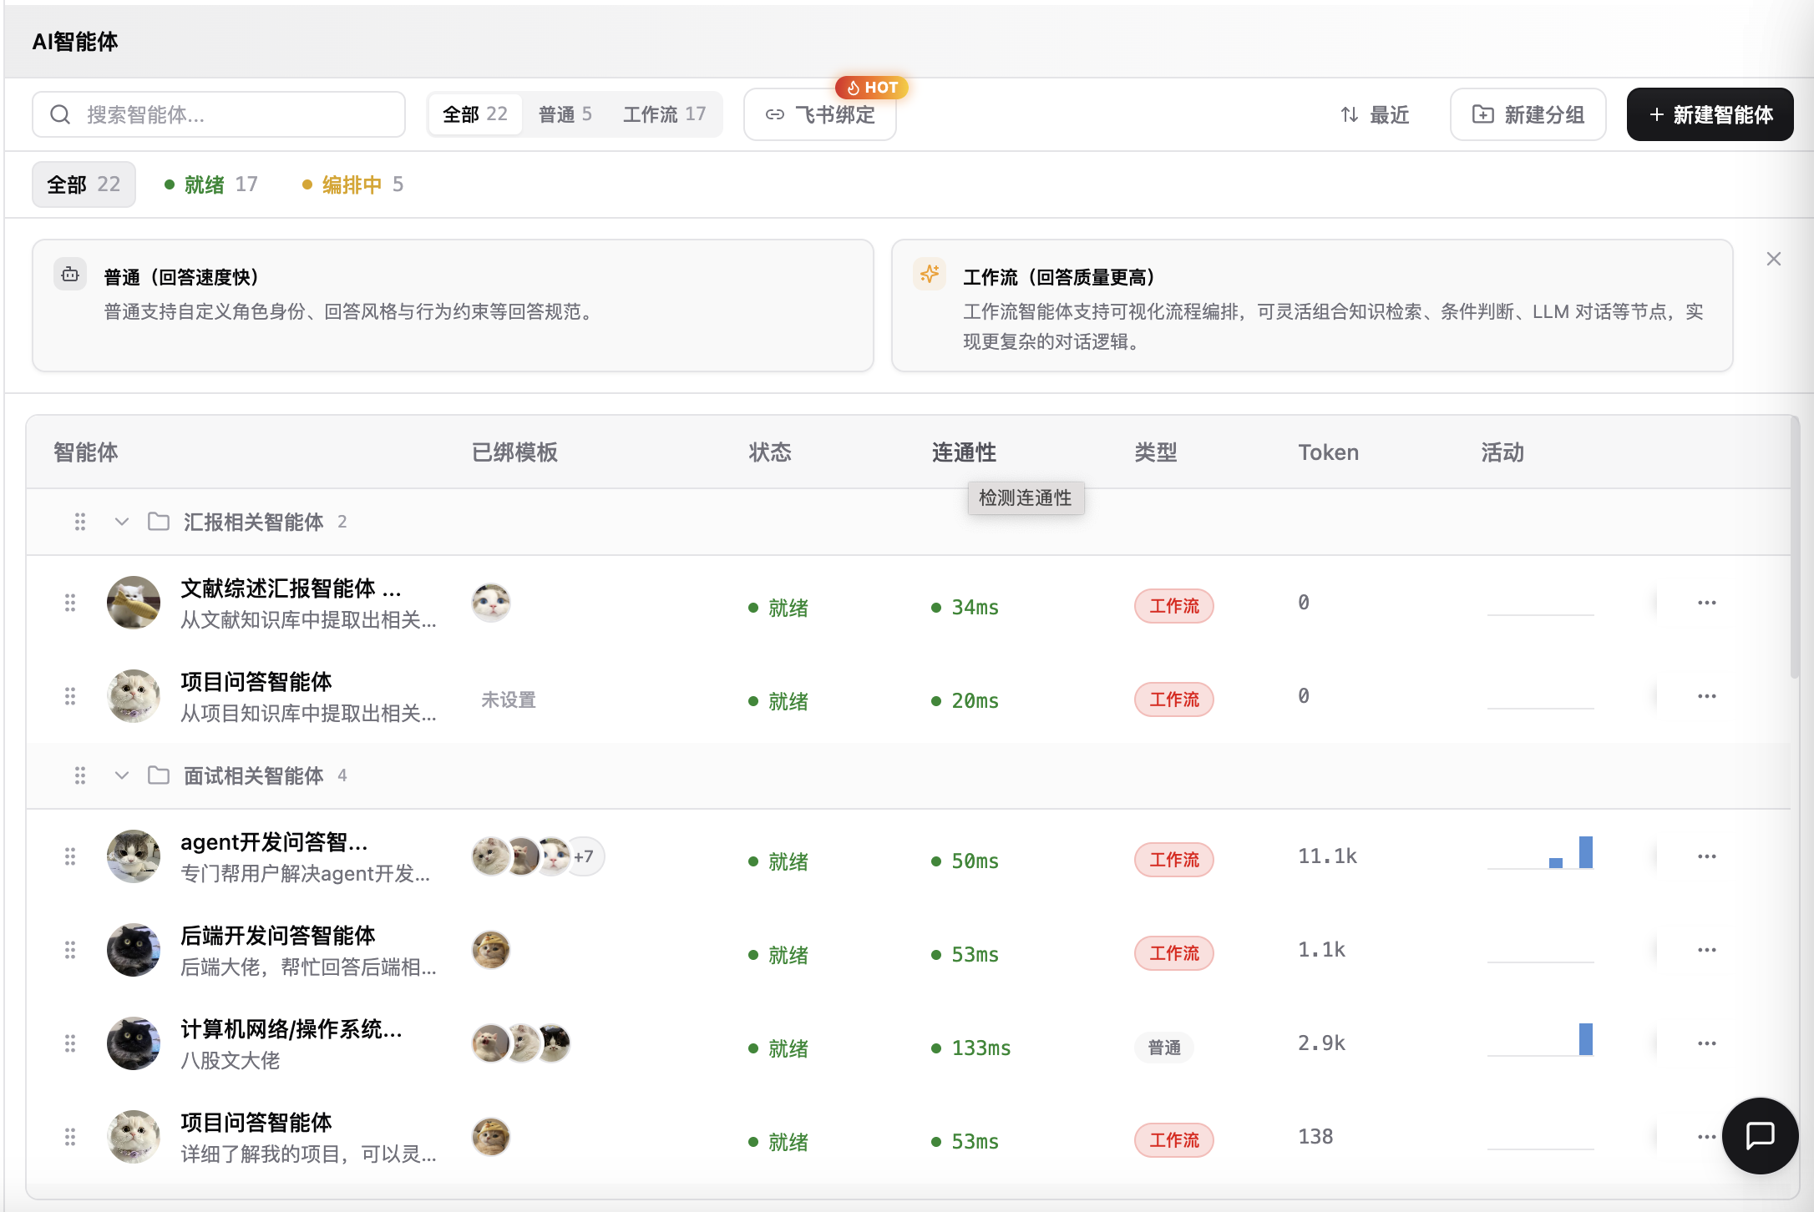Click activity chart of 计算机网络/操作系统 row
Viewport: 1814px width, 1212px height.
click(x=1541, y=1040)
